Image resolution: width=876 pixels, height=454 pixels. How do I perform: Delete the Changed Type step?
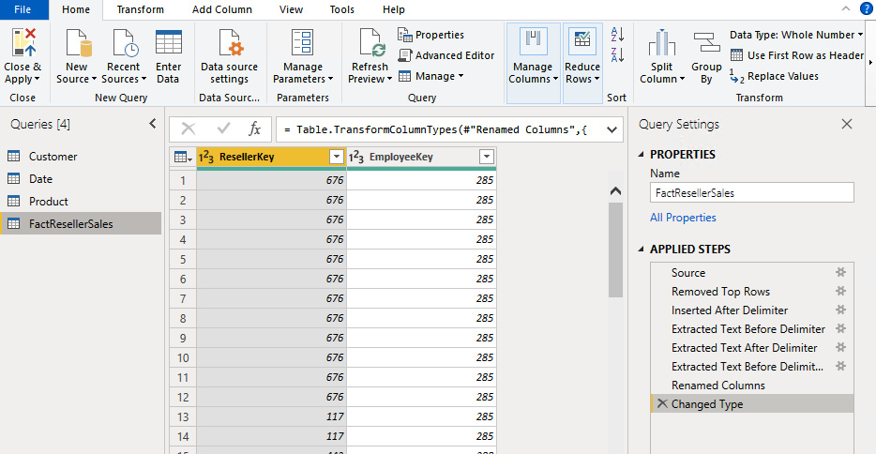point(662,403)
